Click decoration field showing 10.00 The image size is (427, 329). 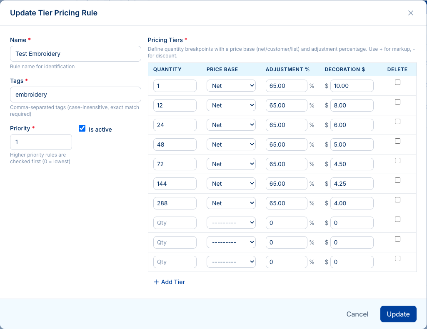pos(352,86)
